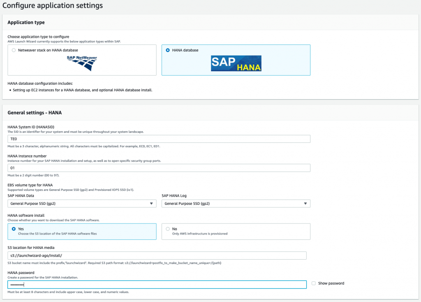Click the SAP HANA logo image
421x302 pixels.
click(x=236, y=63)
